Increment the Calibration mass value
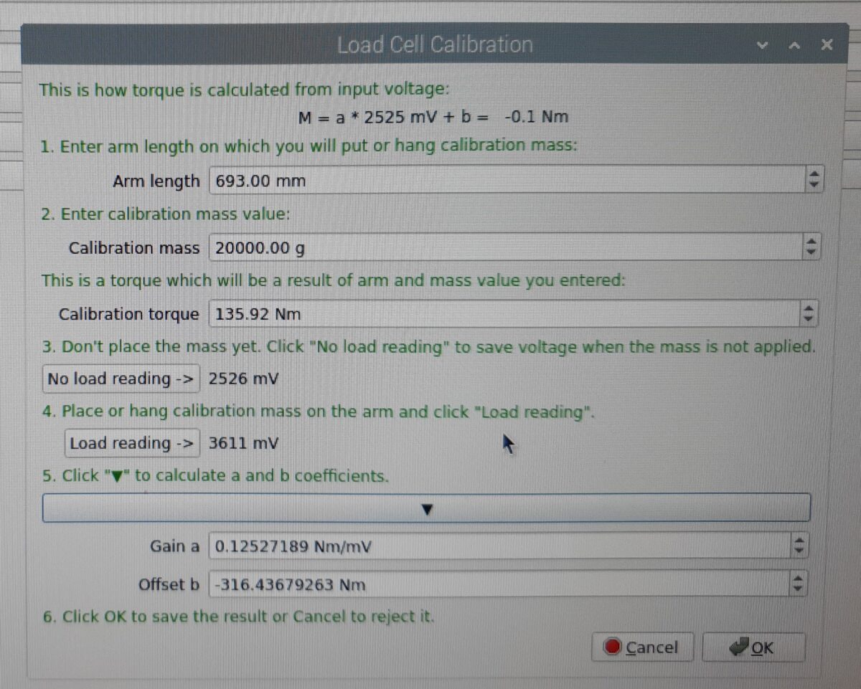Viewport: 861px width, 689px height. pos(810,242)
